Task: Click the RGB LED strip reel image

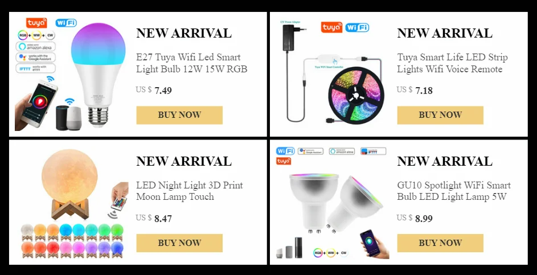Action: [356, 95]
